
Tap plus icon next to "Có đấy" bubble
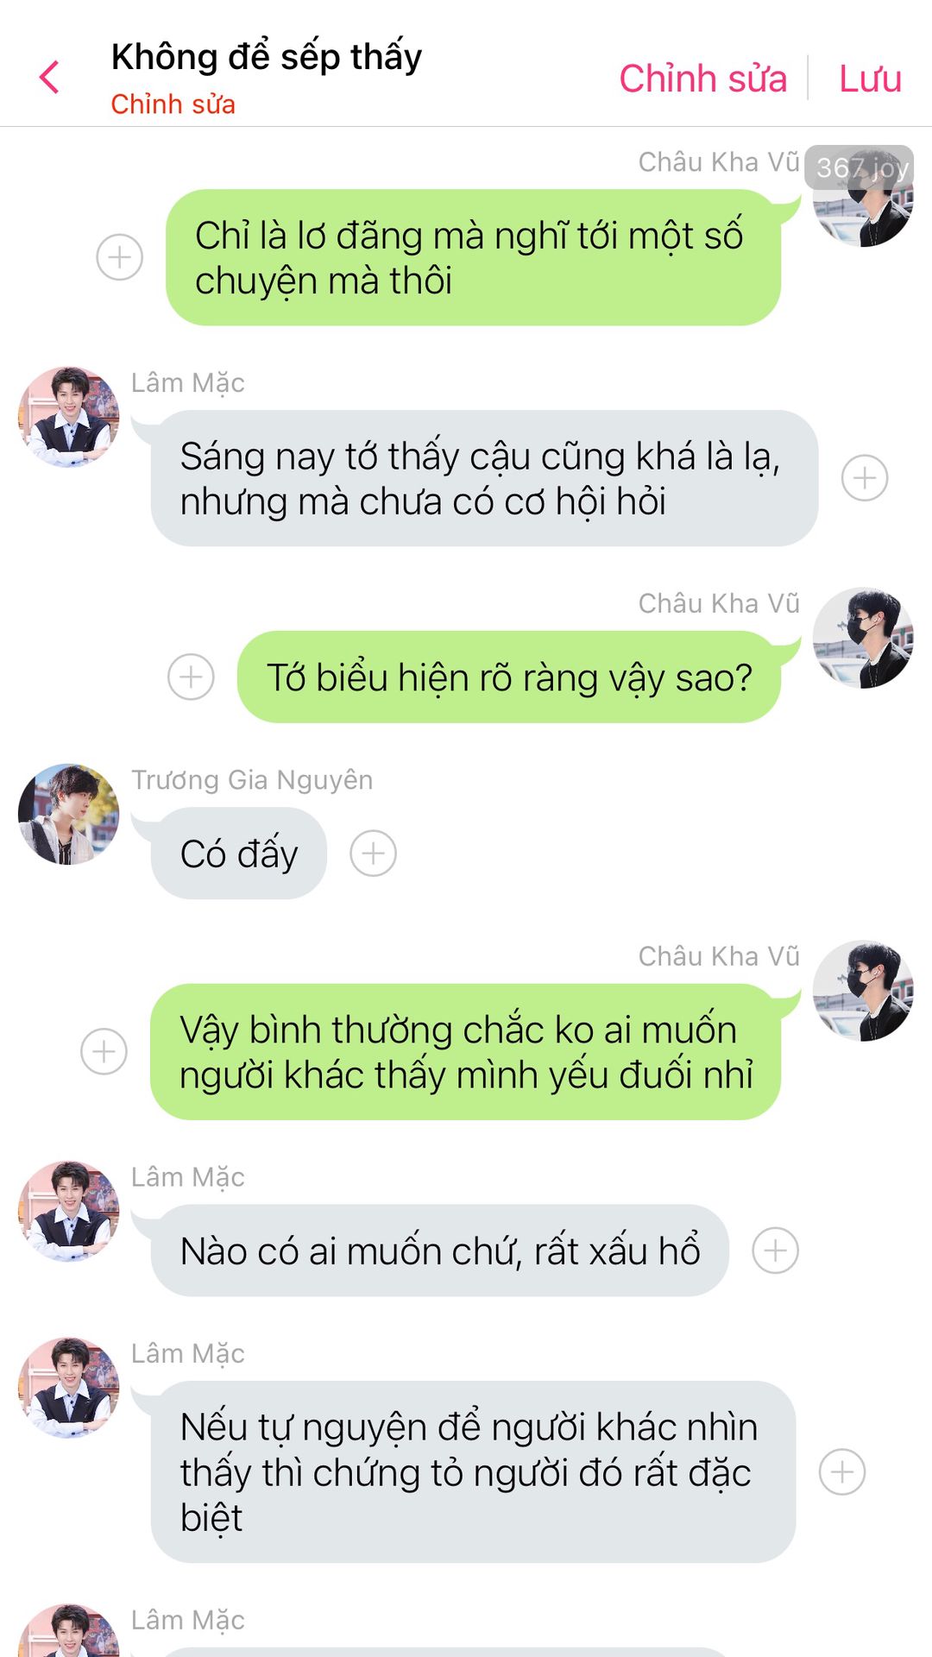[x=373, y=854]
